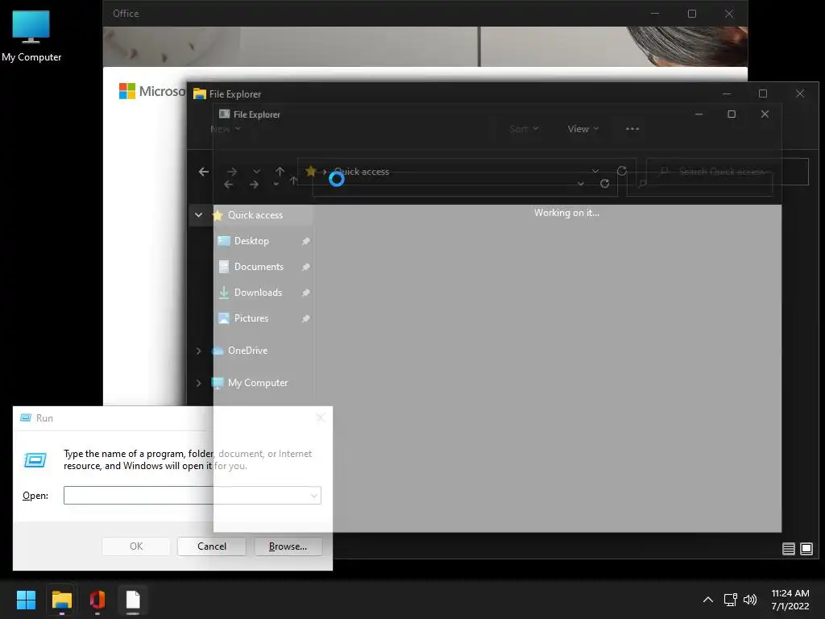Open the View menu in File Explorer
The width and height of the screenshot is (825, 619).
coord(583,129)
